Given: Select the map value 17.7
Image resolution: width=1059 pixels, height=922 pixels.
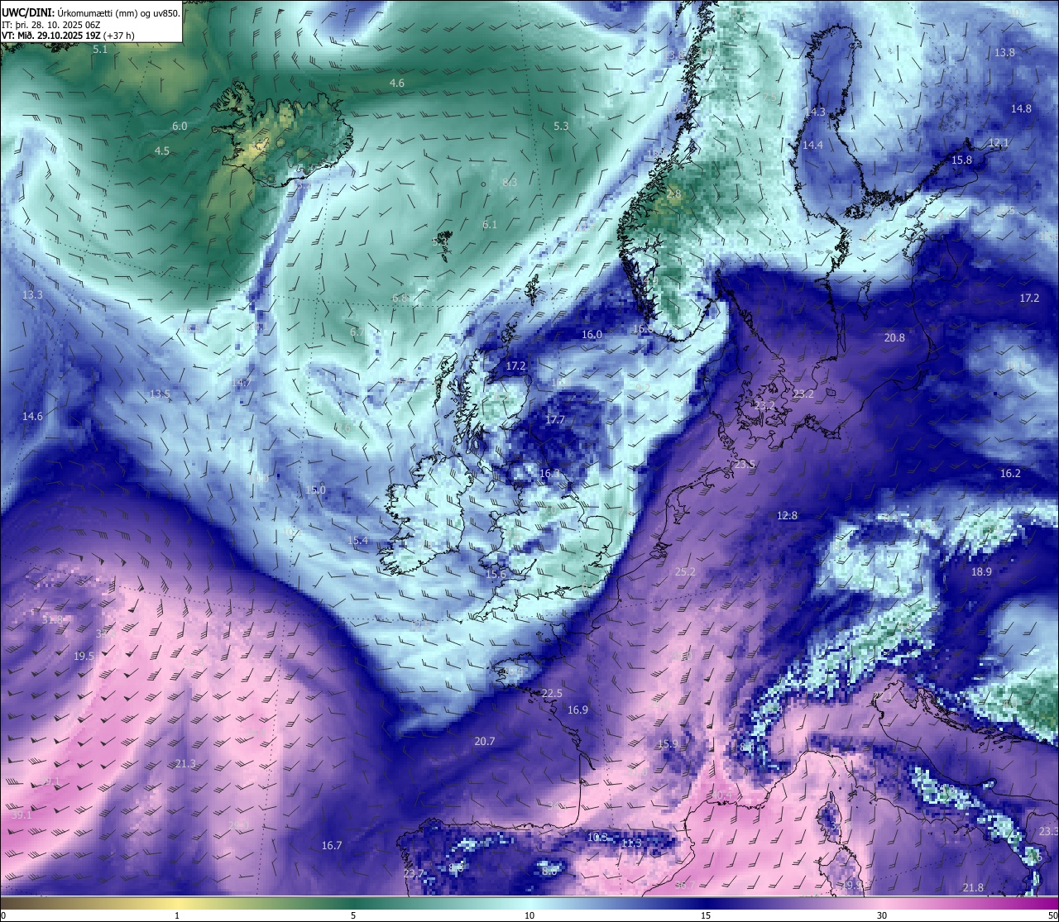Looking at the screenshot, I should pyautogui.click(x=555, y=420).
